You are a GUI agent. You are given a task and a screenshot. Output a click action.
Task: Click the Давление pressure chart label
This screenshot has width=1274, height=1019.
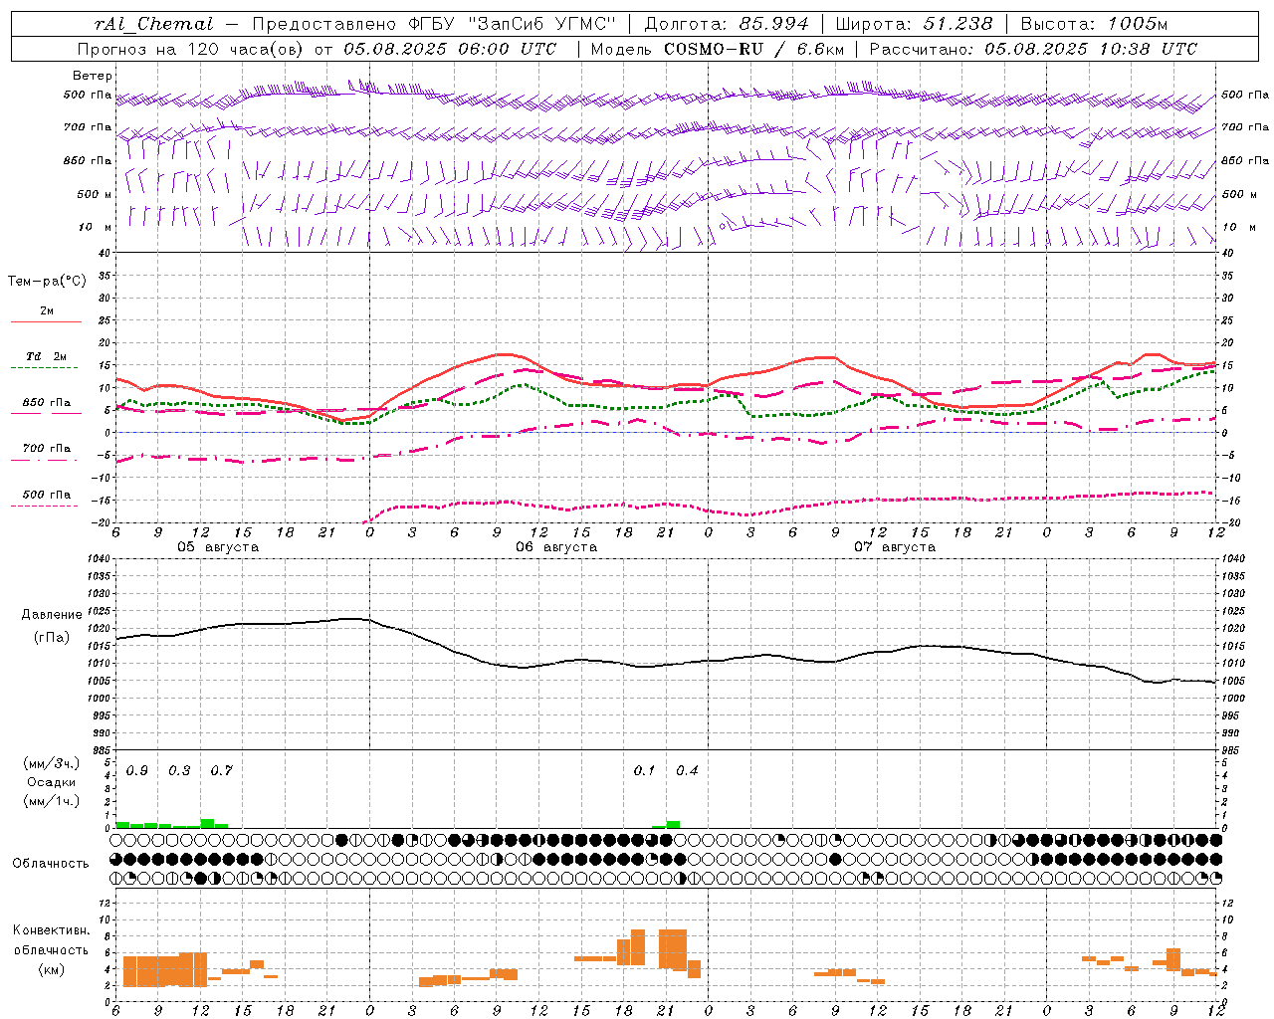[51, 615]
